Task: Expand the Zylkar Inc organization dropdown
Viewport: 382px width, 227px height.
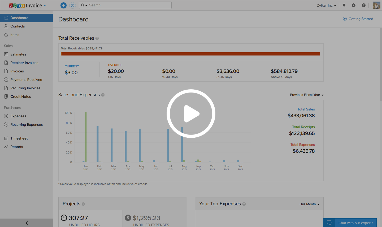Action: point(326,5)
